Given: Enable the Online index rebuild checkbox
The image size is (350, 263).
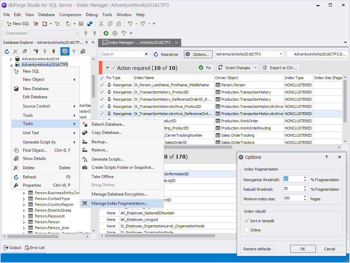Looking at the screenshot, I should point(247,230).
